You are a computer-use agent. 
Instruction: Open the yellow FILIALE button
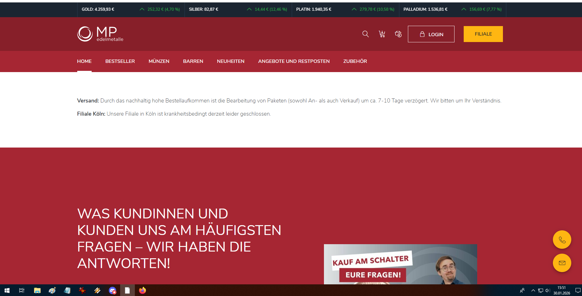pos(483,34)
